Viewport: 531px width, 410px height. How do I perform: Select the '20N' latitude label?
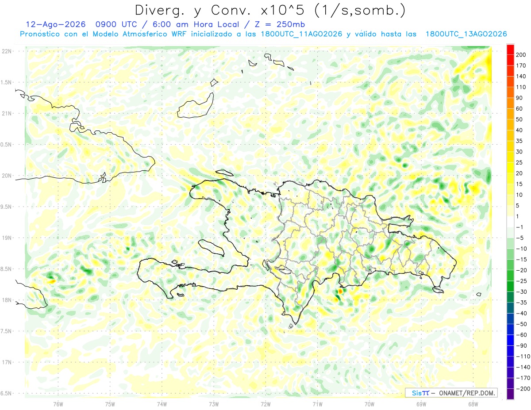pyautogui.click(x=7, y=176)
